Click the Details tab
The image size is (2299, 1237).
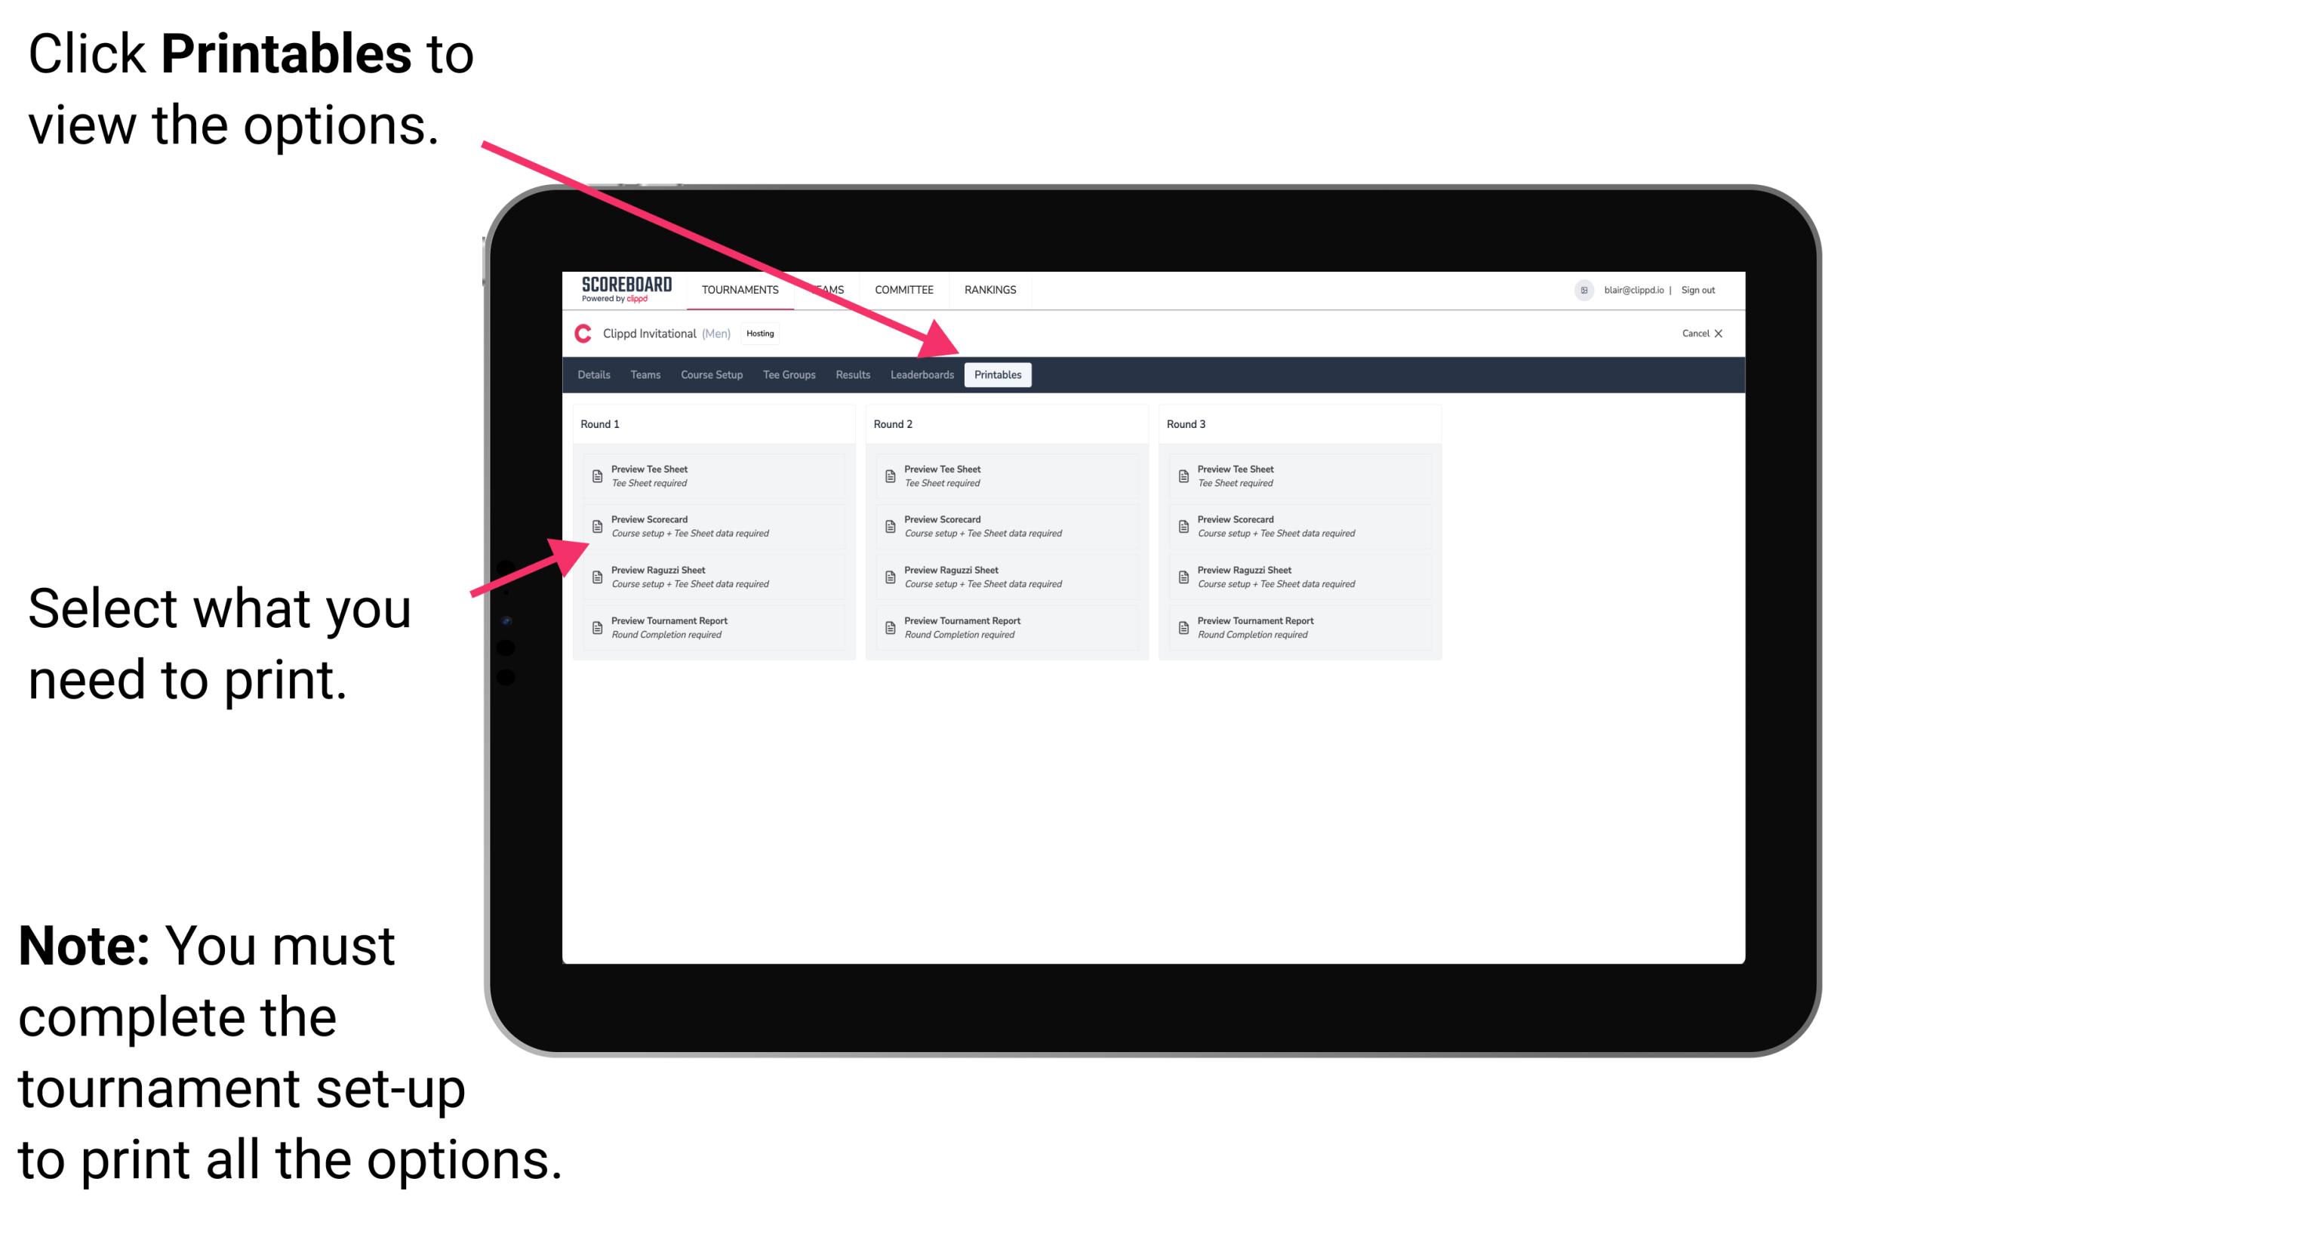click(x=594, y=375)
